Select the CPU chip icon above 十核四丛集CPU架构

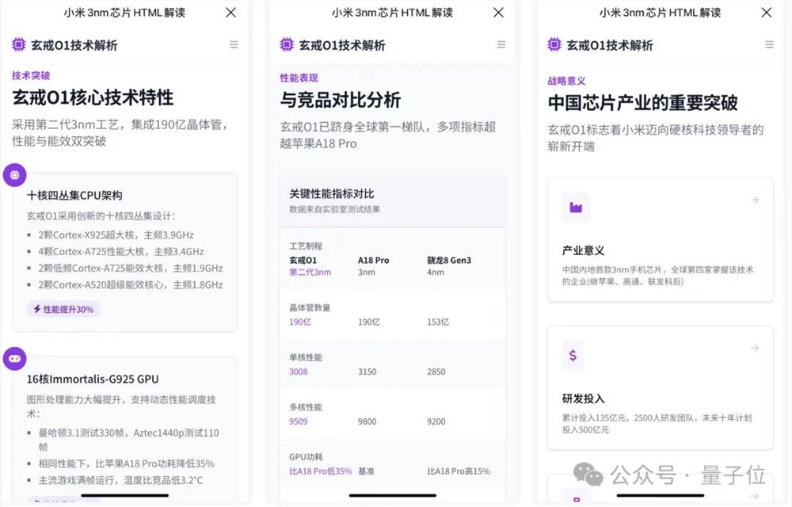pos(15,174)
